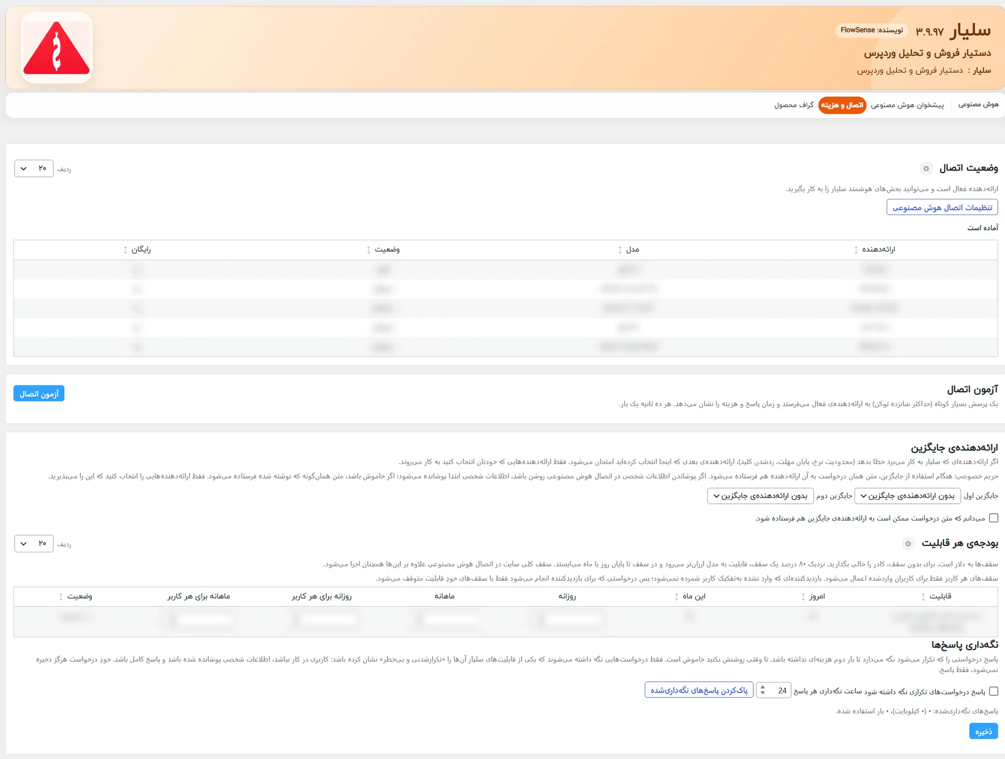Click the نگه‌داری پاسخ‌ها section heading
The width and height of the screenshot is (1005, 759).
[x=964, y=645]
